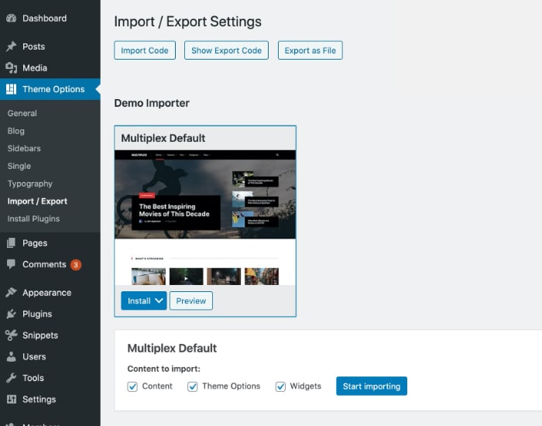Toggle the Content checkbox

point(132,386)
